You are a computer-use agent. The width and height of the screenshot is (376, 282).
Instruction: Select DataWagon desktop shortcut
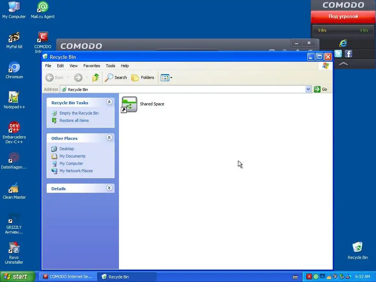14,161
